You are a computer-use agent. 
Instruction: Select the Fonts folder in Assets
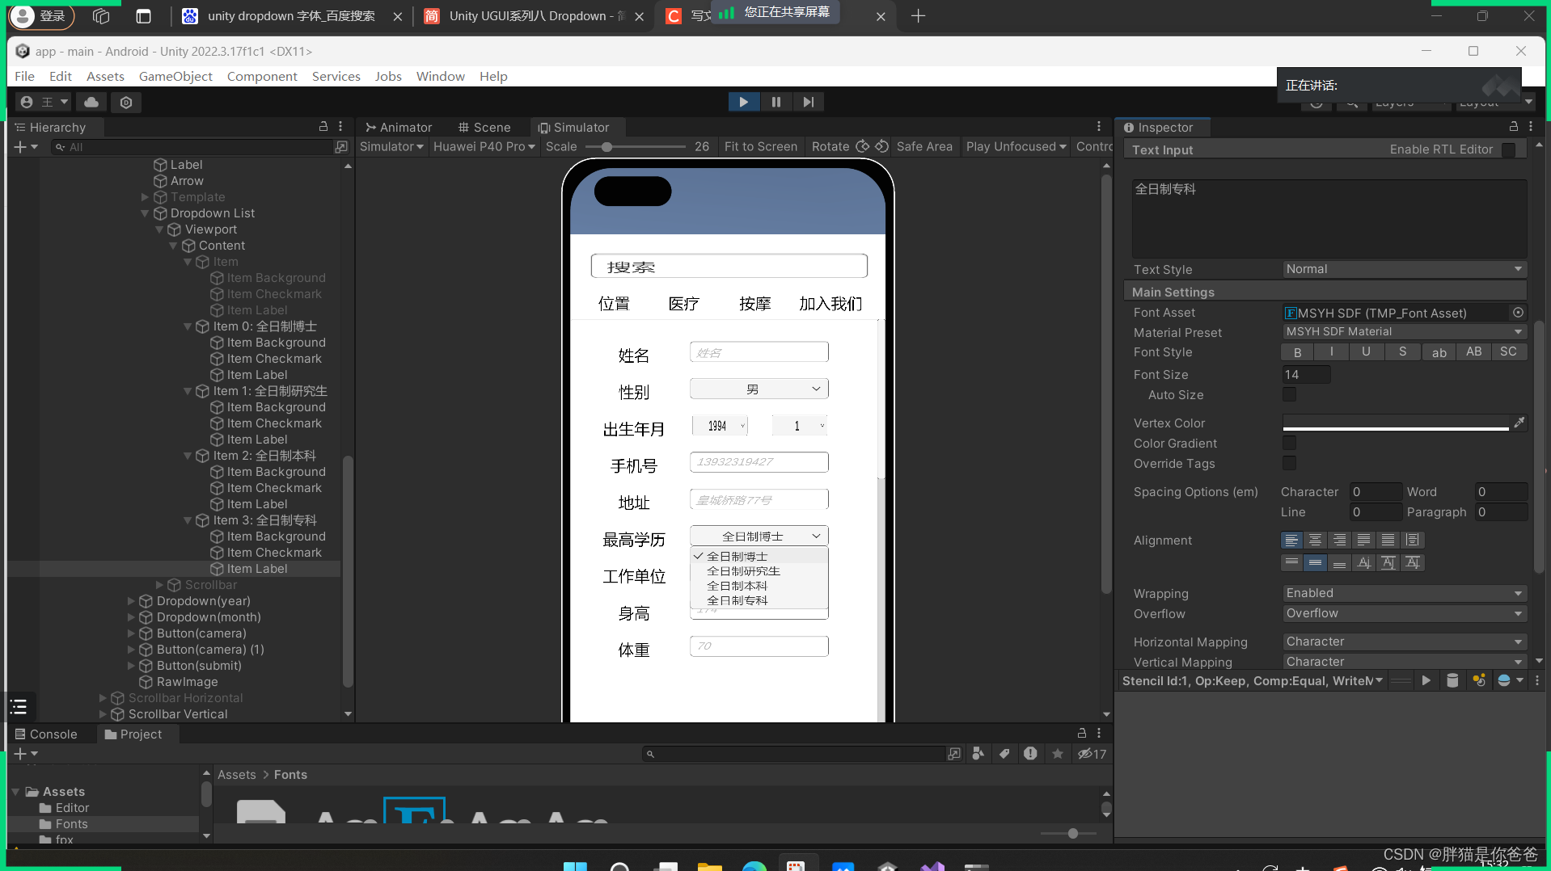click(x=71, y=824)
